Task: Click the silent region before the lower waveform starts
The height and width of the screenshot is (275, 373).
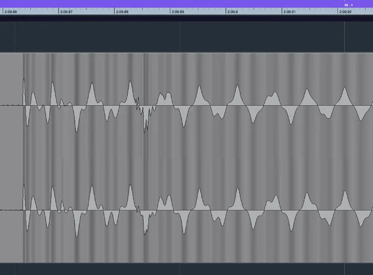Action: pos(11,210)
